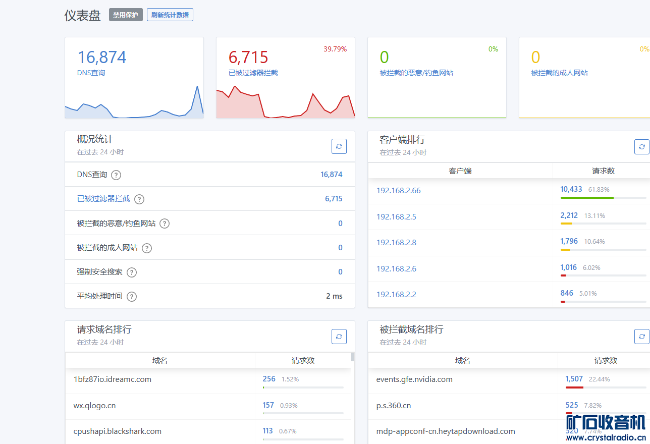This screenshot has height=444, width=650.
Task: Click help icon next to 已被过滤器拦截
Action: tap(139, 199)
